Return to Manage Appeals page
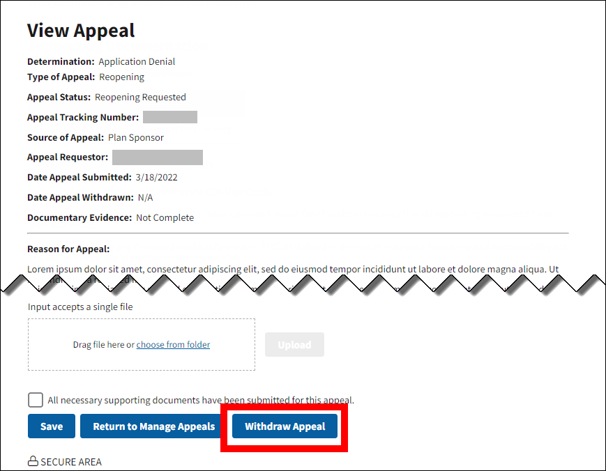This screenshot has width=606, height=471. click(154, 426)
